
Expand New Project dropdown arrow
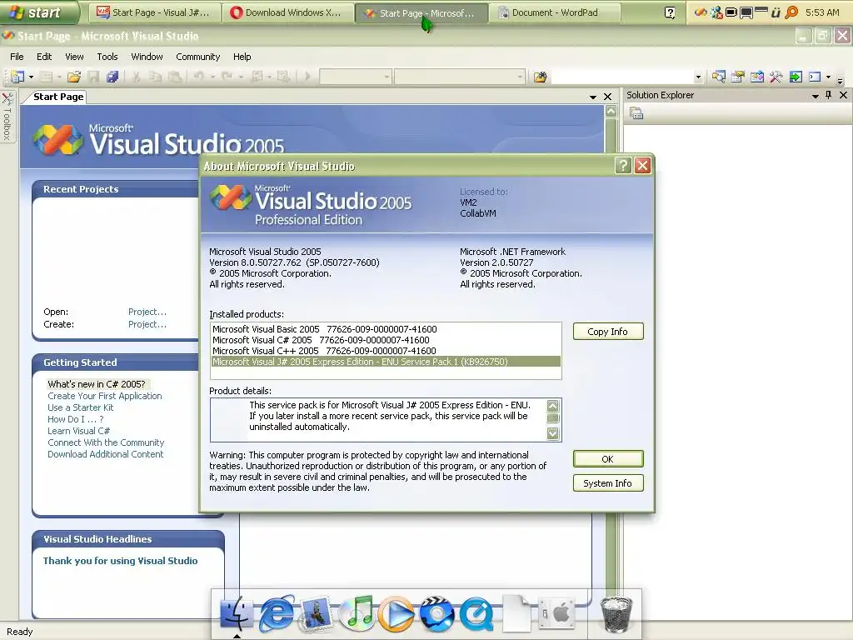tap(31, 77)
